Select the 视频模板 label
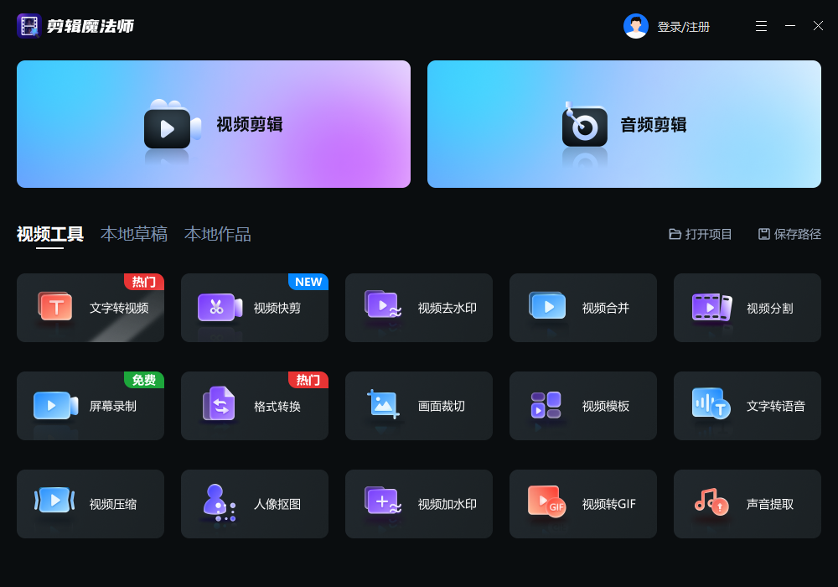This screenshot has height=587, width=838. (x=606, y=407)
